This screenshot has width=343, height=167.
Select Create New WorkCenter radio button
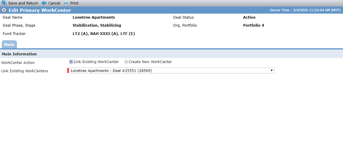[x=126, y=62]
